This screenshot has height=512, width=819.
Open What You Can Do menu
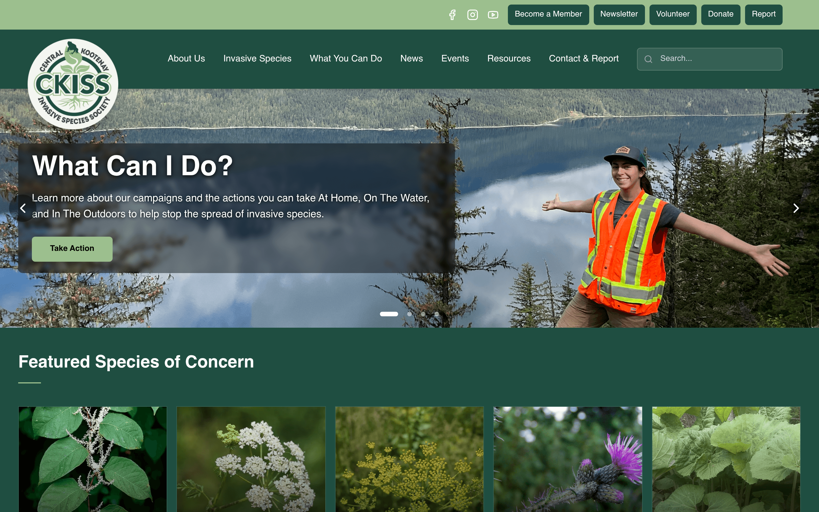pyautogui.click(x=346, y=59)
